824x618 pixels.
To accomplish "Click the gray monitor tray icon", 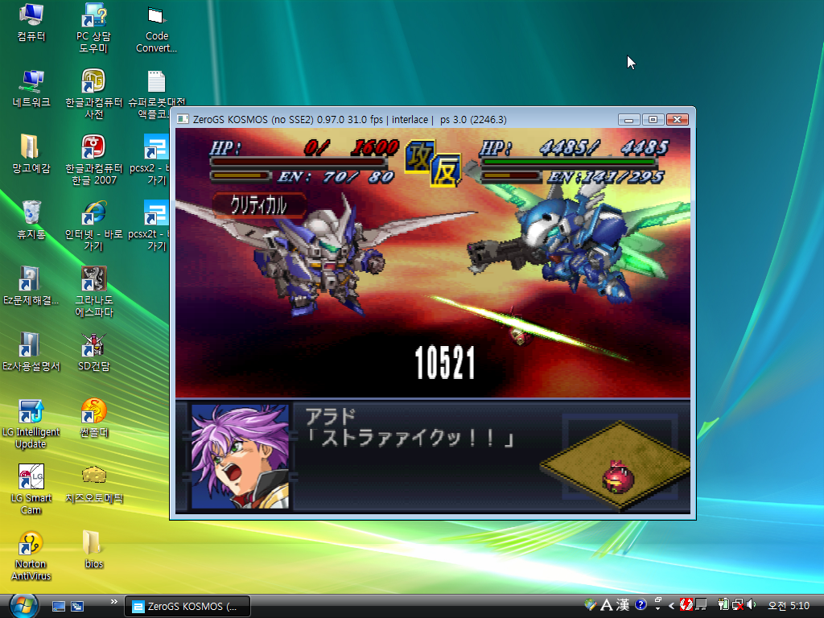I will (x=701, y=605).
